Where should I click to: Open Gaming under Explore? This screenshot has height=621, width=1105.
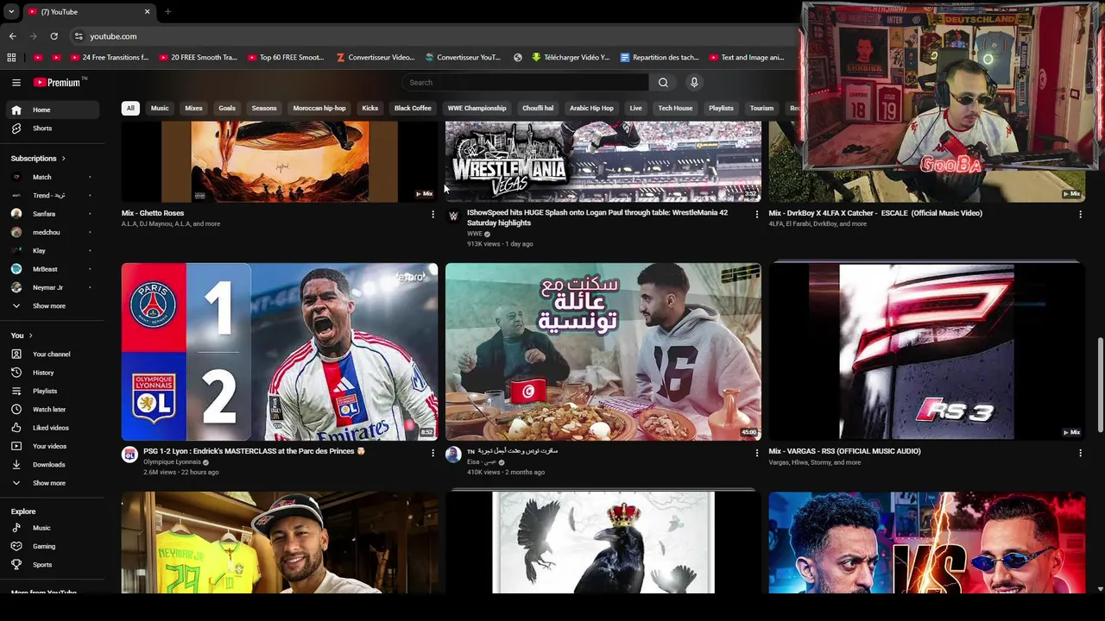click(x=53, y=546)
